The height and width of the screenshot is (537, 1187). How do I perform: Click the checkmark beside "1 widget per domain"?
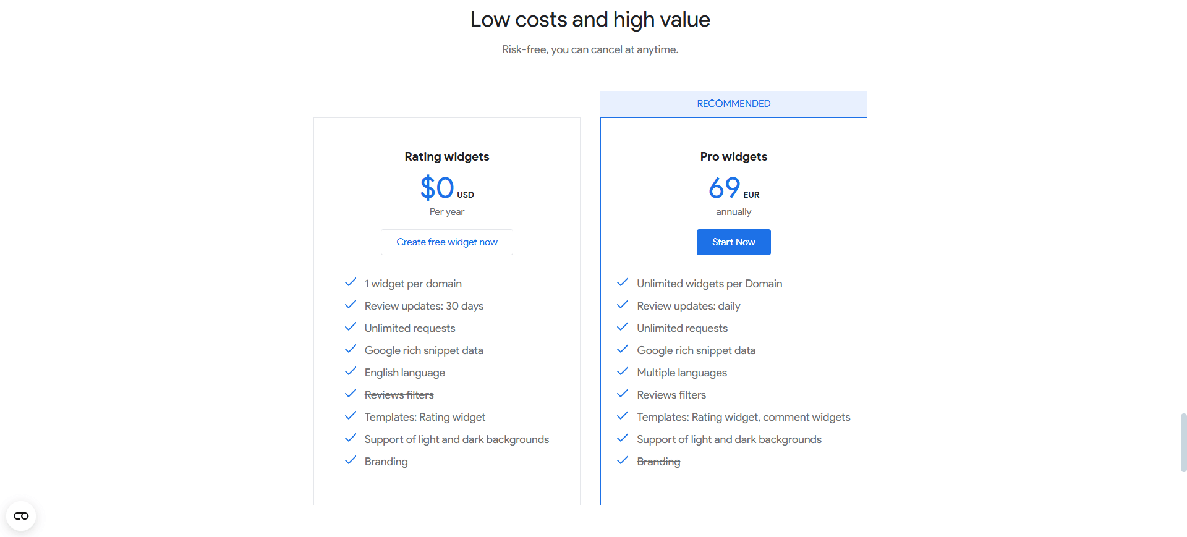pyautogui.click(x=351, y=282)
